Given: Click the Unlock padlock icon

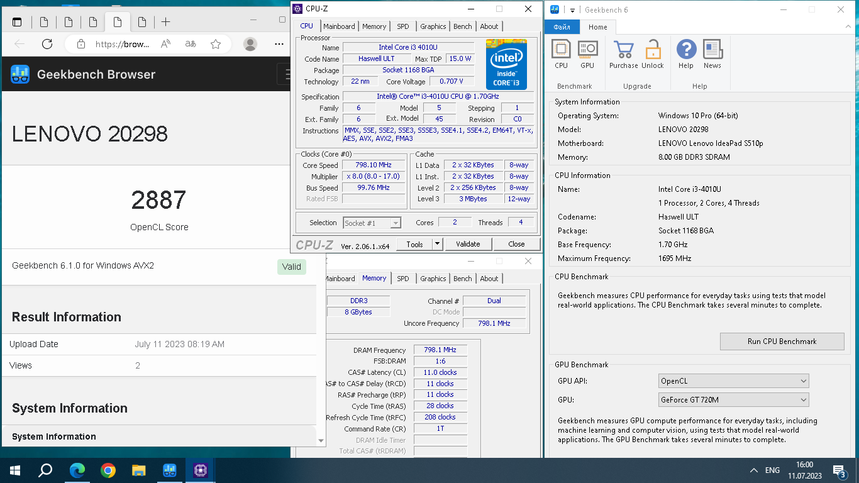Looking at the screenshot, I should [x=653, y=55].
